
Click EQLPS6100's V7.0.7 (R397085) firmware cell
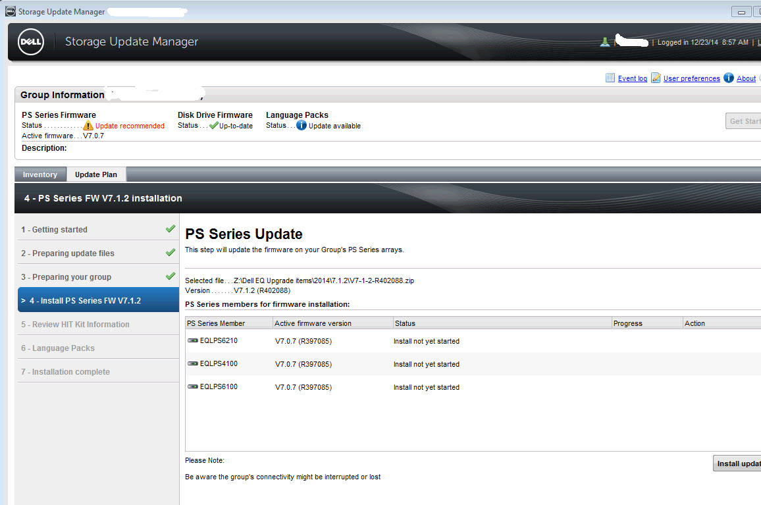pyautogui.click(x=303, y=388)
